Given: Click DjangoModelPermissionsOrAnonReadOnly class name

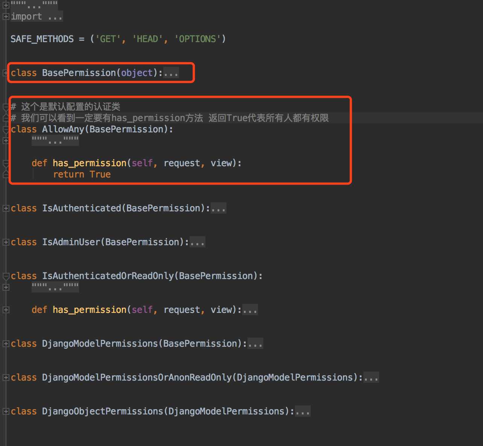Looking at the screenshot, I should click(137, 378).
